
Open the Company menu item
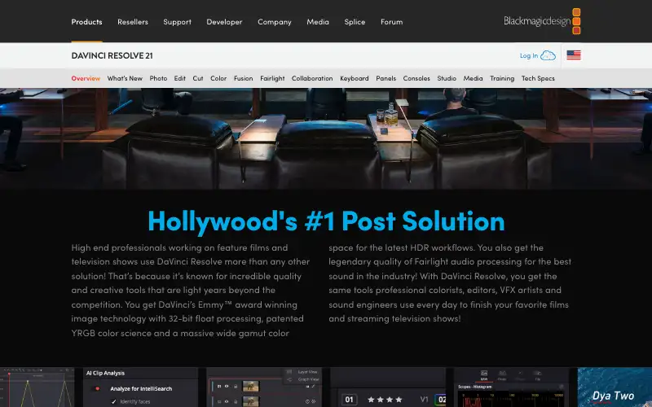tap(275, 22)
